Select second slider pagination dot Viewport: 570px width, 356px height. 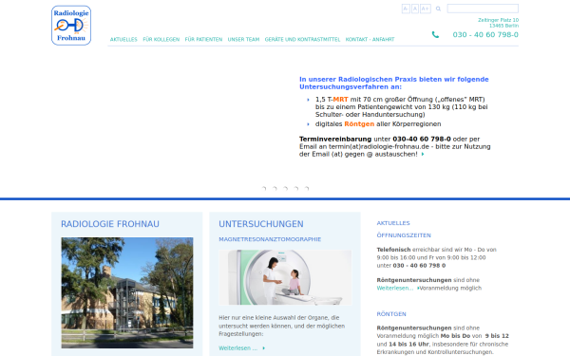[275, 188]
